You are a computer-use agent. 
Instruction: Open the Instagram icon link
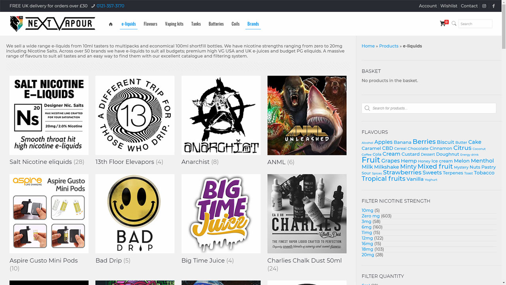click(x=483, y=6)
